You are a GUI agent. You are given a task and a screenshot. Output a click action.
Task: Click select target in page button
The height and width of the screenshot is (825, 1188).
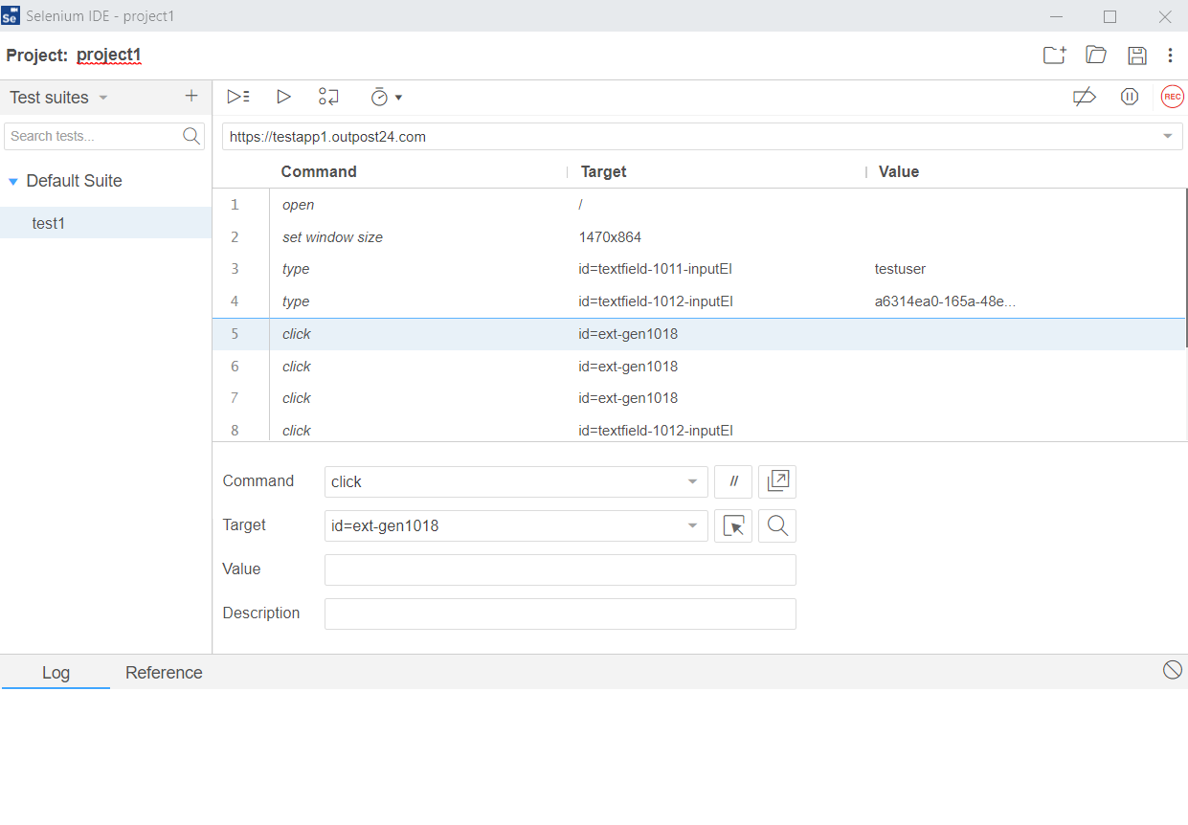[733, 526]
